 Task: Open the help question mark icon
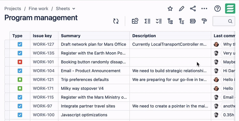pos(217,9)
